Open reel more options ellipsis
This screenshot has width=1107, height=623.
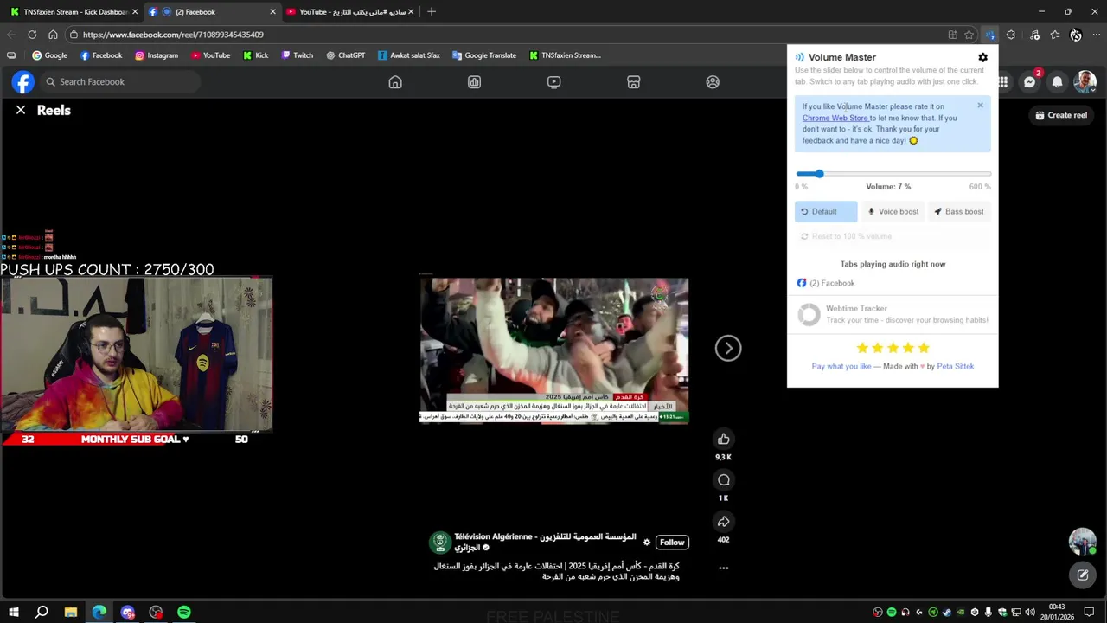tap(724, 568)
